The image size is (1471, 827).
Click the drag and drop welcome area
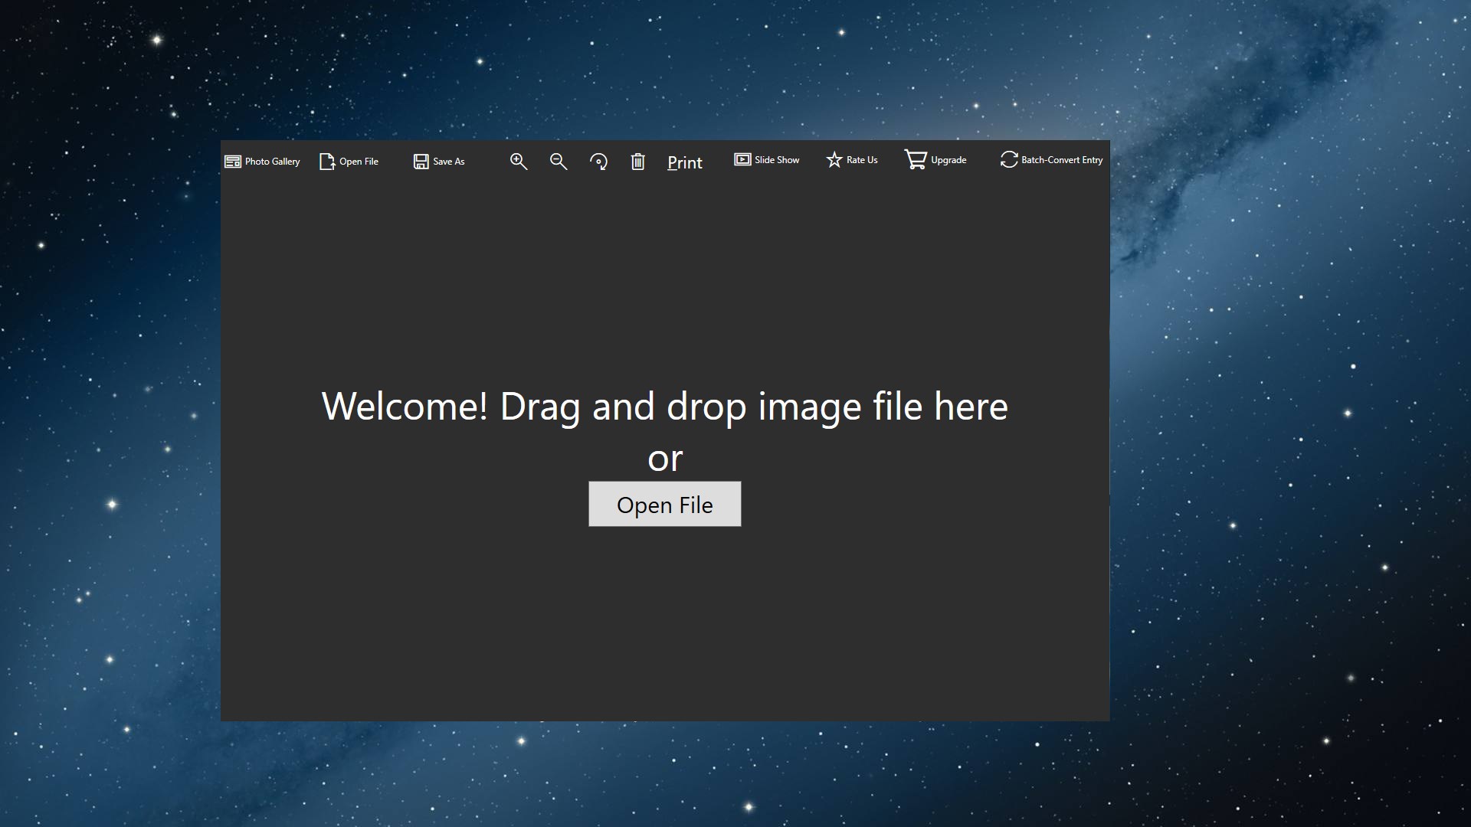click(665, 406)
